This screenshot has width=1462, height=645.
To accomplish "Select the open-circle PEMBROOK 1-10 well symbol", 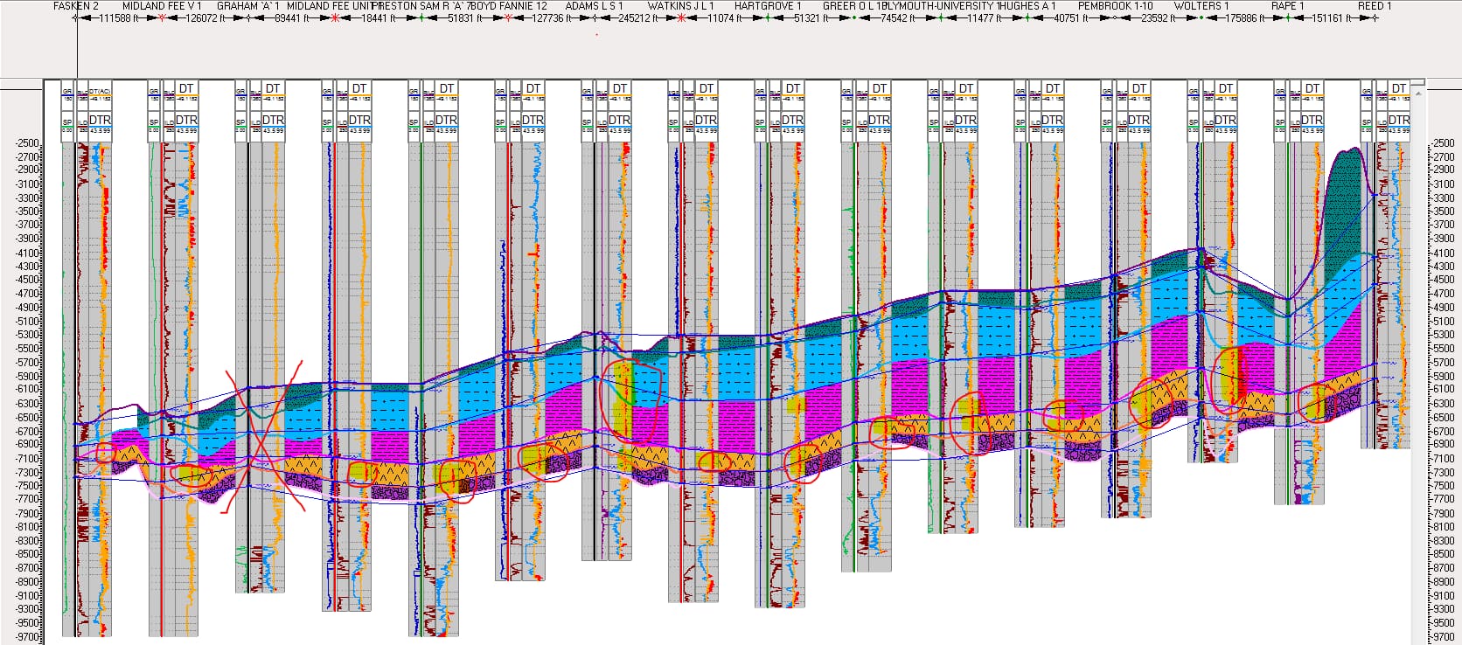I will [1114, 17].
